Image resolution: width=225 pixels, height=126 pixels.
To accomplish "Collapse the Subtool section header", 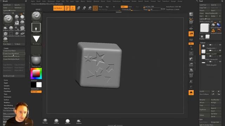I will [202, 43].
